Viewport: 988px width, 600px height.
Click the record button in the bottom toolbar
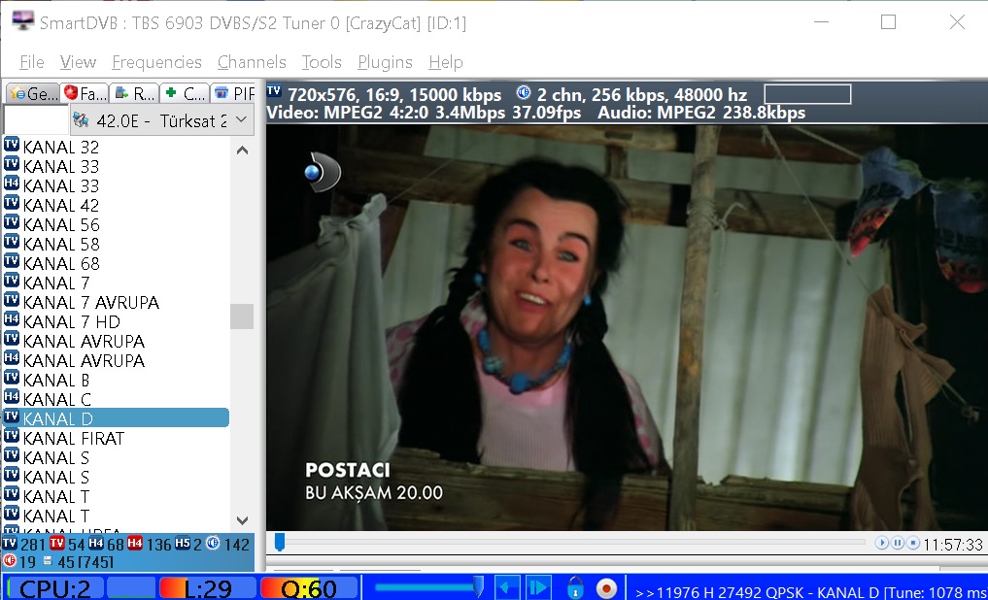click(607, 588)
